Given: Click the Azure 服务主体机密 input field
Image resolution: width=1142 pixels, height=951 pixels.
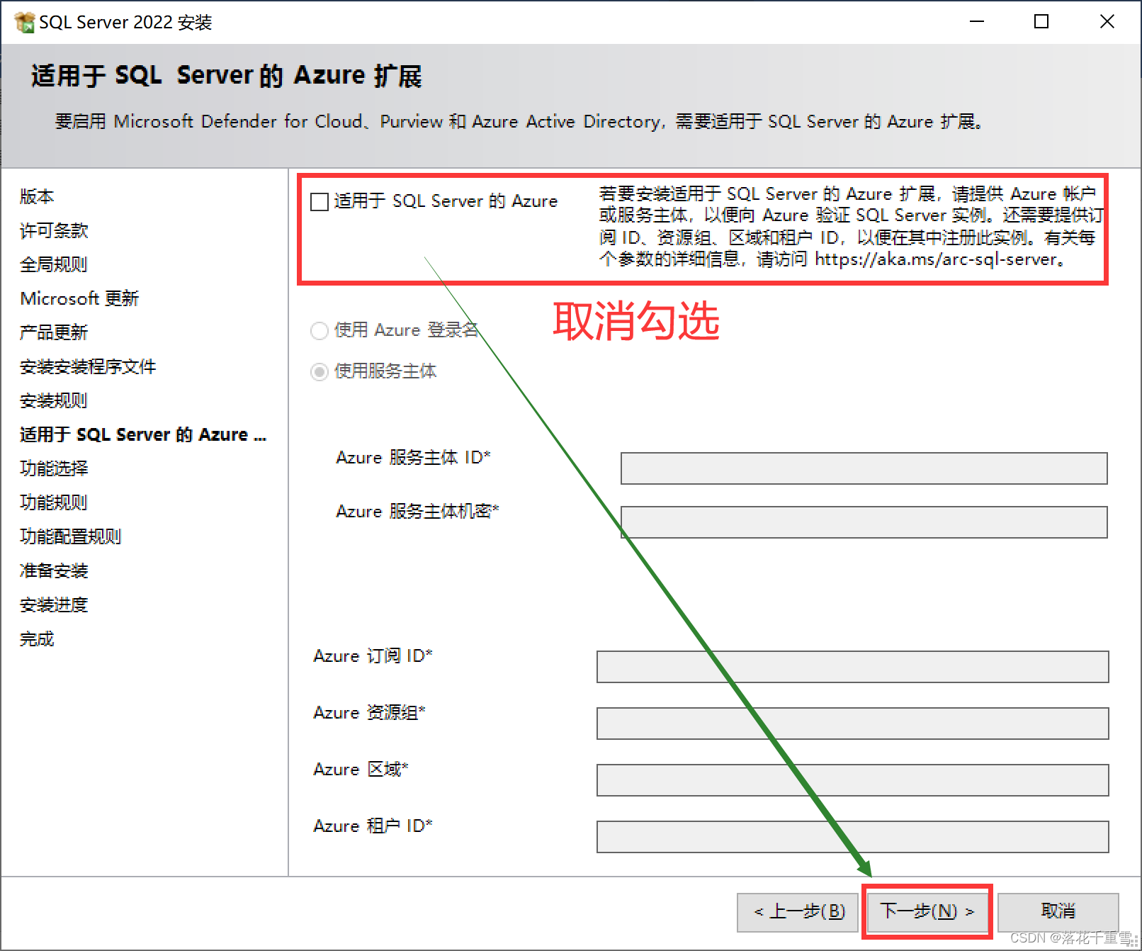Looking at the screenshot, I should pyautogui.click(x=864, y=522).
